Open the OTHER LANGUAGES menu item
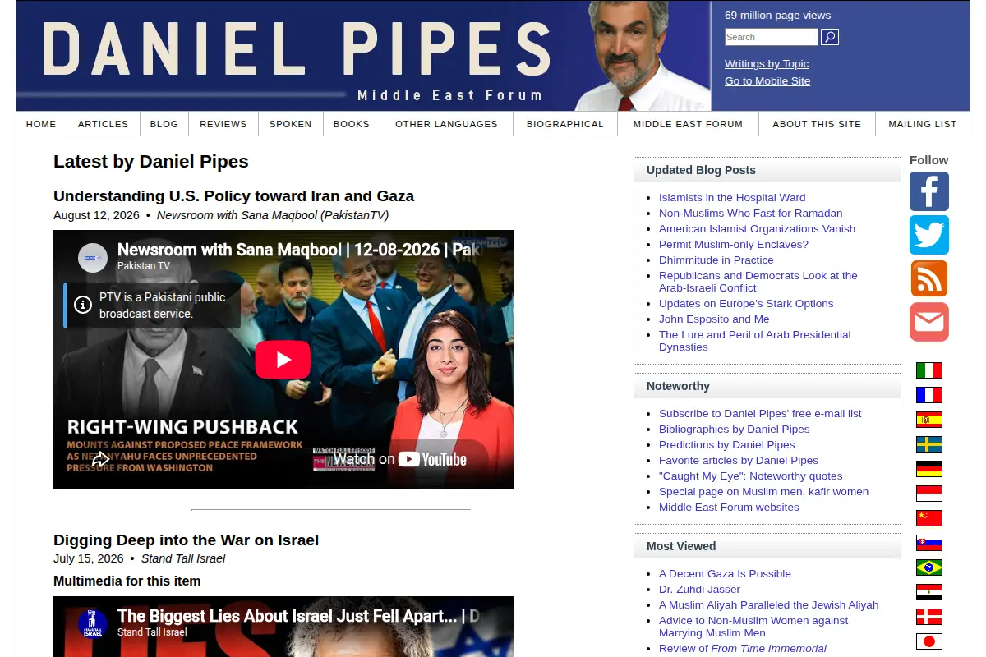This screenshot has height=657, width=986. click(446, 124)
